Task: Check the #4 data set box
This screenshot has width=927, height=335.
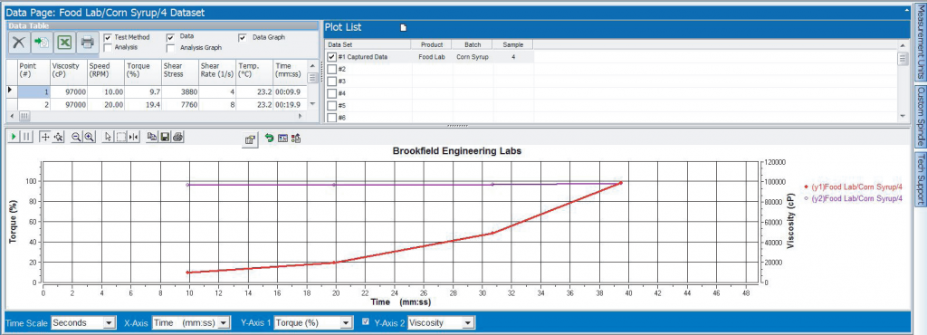Action: tap(332, 93)
